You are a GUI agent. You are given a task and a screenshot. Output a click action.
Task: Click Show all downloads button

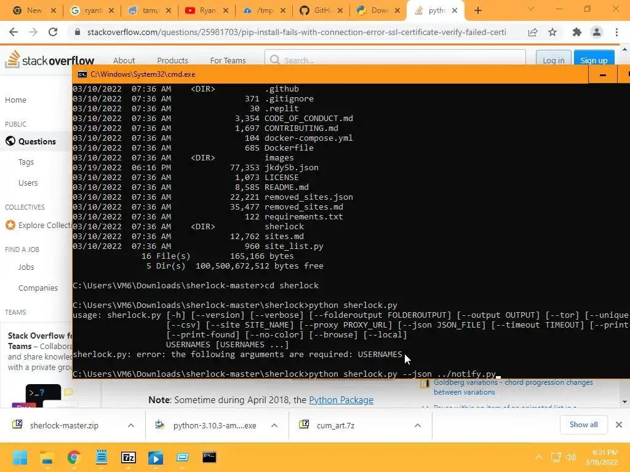click(583, 425)
